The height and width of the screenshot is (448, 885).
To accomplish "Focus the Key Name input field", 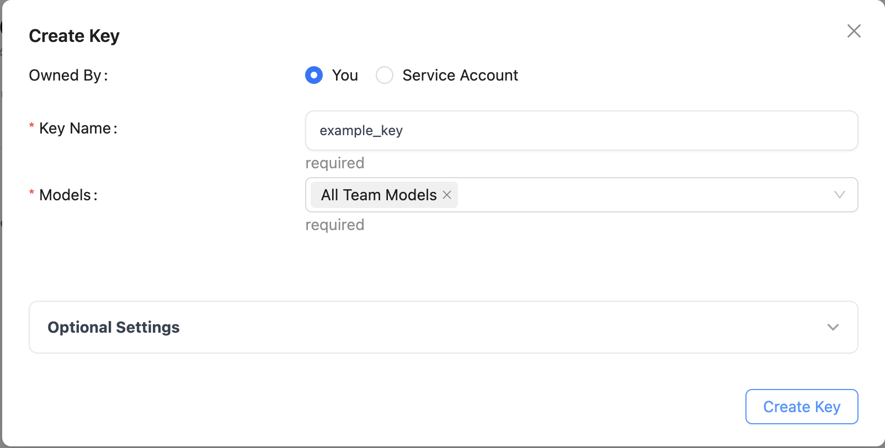I will pos(582,131).
